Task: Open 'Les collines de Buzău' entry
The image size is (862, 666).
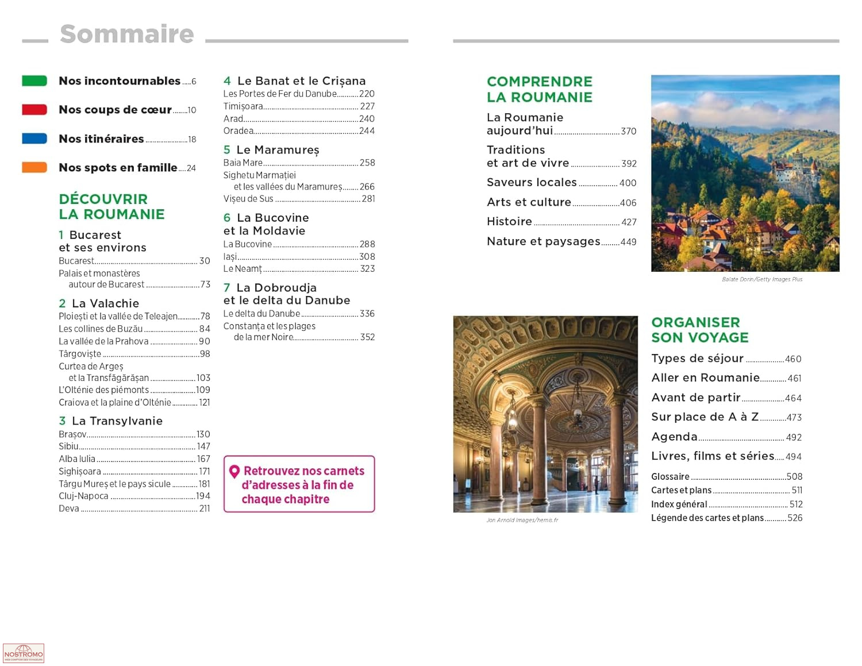Action: [x=134, y=329]
